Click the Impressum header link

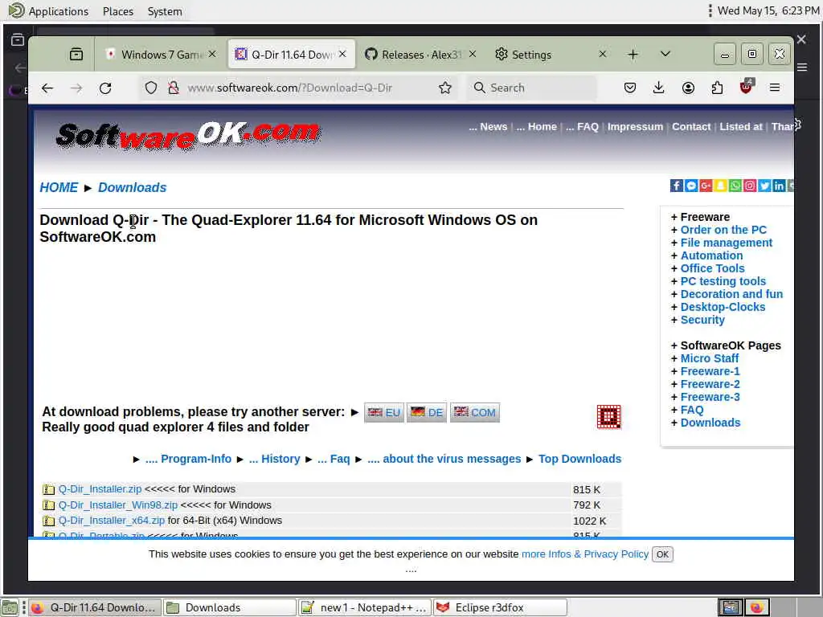coord(635,126)
